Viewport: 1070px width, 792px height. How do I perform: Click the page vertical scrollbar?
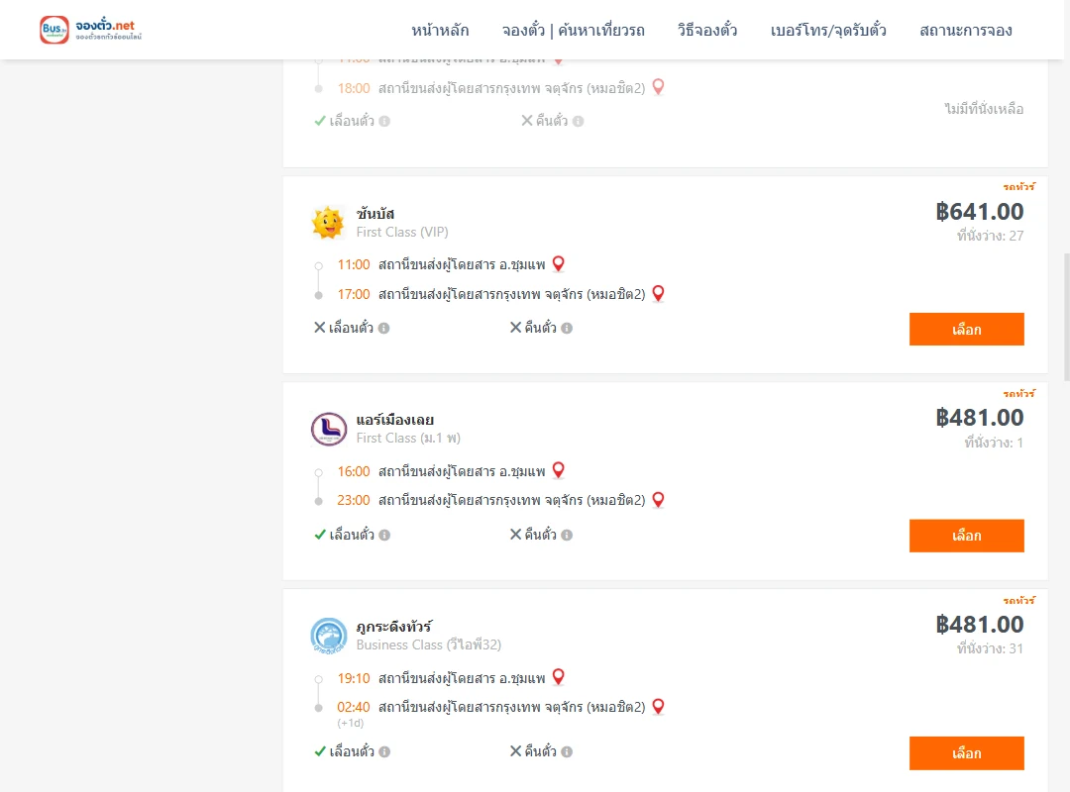click(1067, 317)
